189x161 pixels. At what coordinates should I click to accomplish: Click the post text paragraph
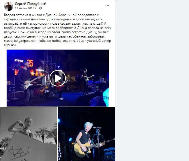(x=58, y=30)
